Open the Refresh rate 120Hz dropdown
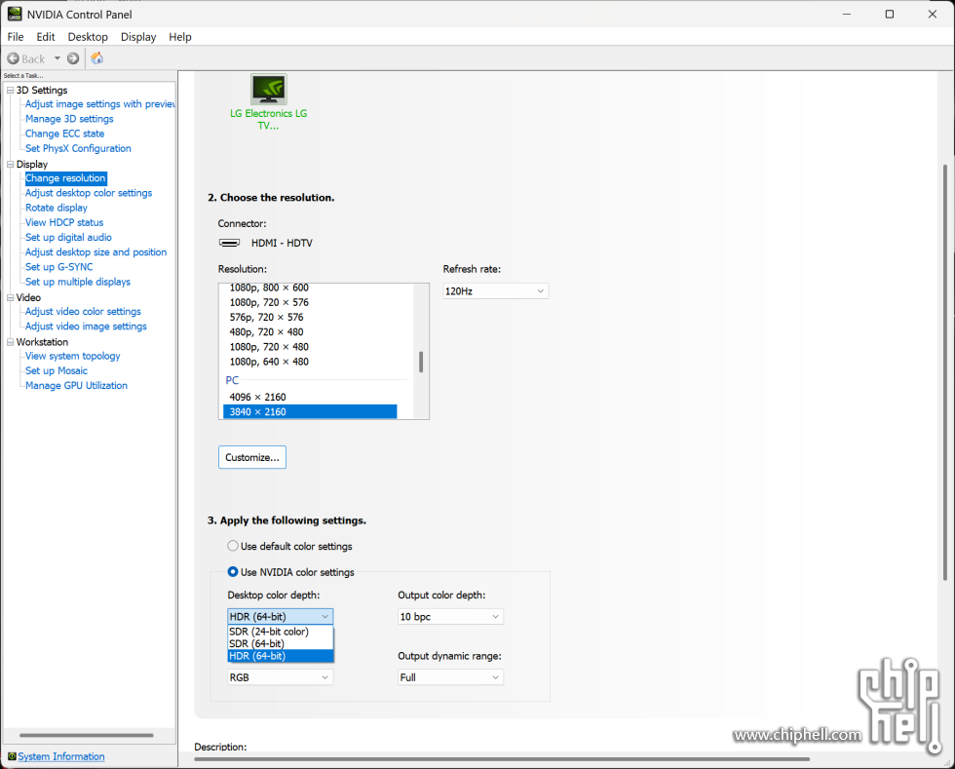This screenshot has width=955, height=769. click(495, 291)
